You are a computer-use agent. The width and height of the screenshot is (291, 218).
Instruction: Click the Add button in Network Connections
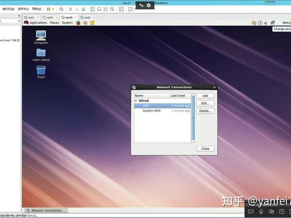[205, 96]
